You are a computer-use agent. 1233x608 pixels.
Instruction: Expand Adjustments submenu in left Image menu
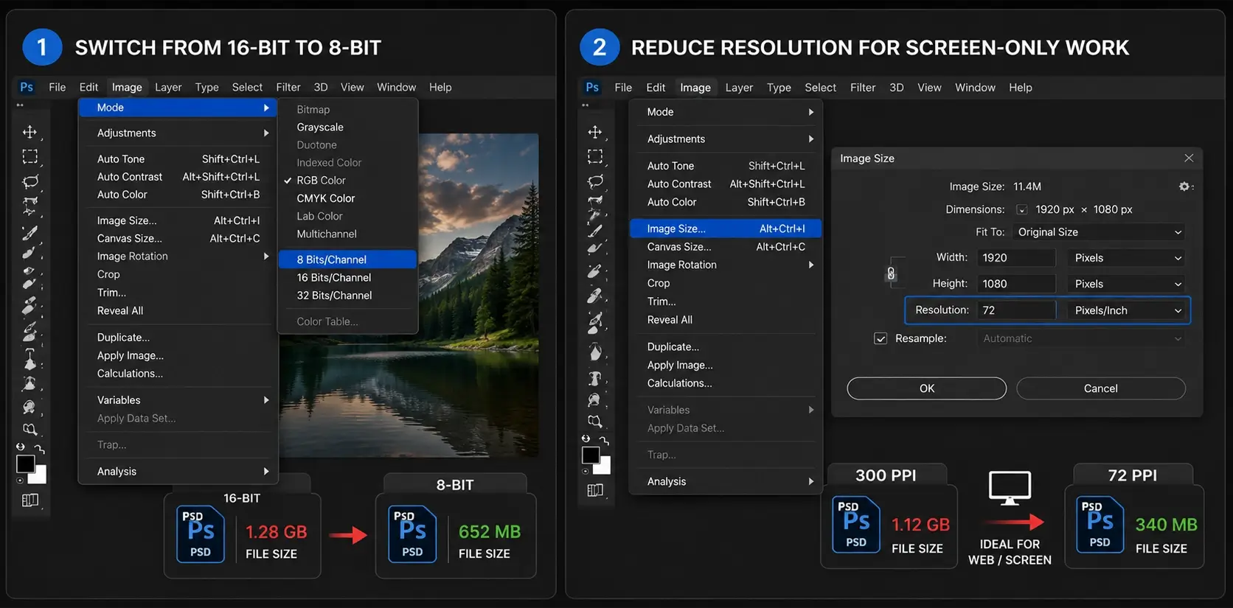click(x=178, y=133)
